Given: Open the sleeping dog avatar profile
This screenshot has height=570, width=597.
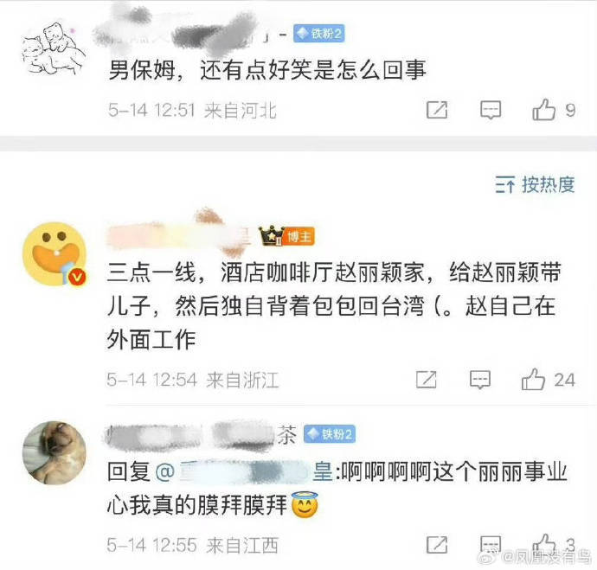Looking at the screenshot, I should 54,453.
